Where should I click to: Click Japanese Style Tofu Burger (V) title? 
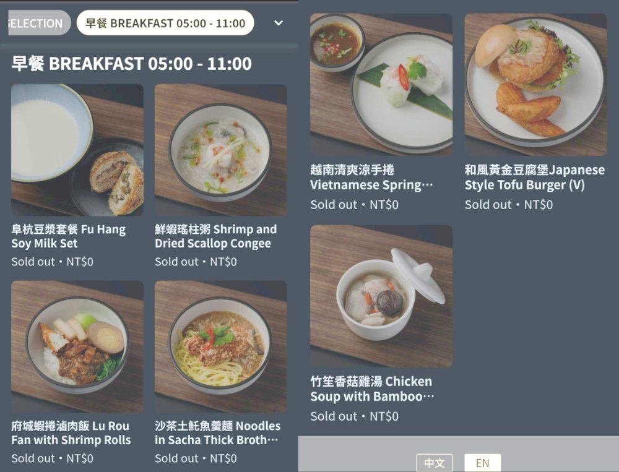pos(535,177)
